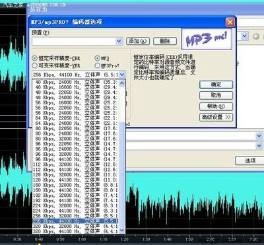Viewport: 264px width, 245px height.
Task: Select 96 Kbps, 44100 Hz option
Action: coord(75,159)
